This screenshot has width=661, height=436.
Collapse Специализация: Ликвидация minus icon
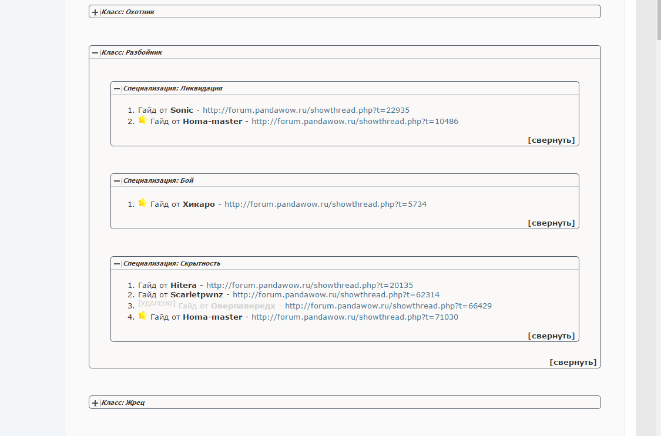117,88
